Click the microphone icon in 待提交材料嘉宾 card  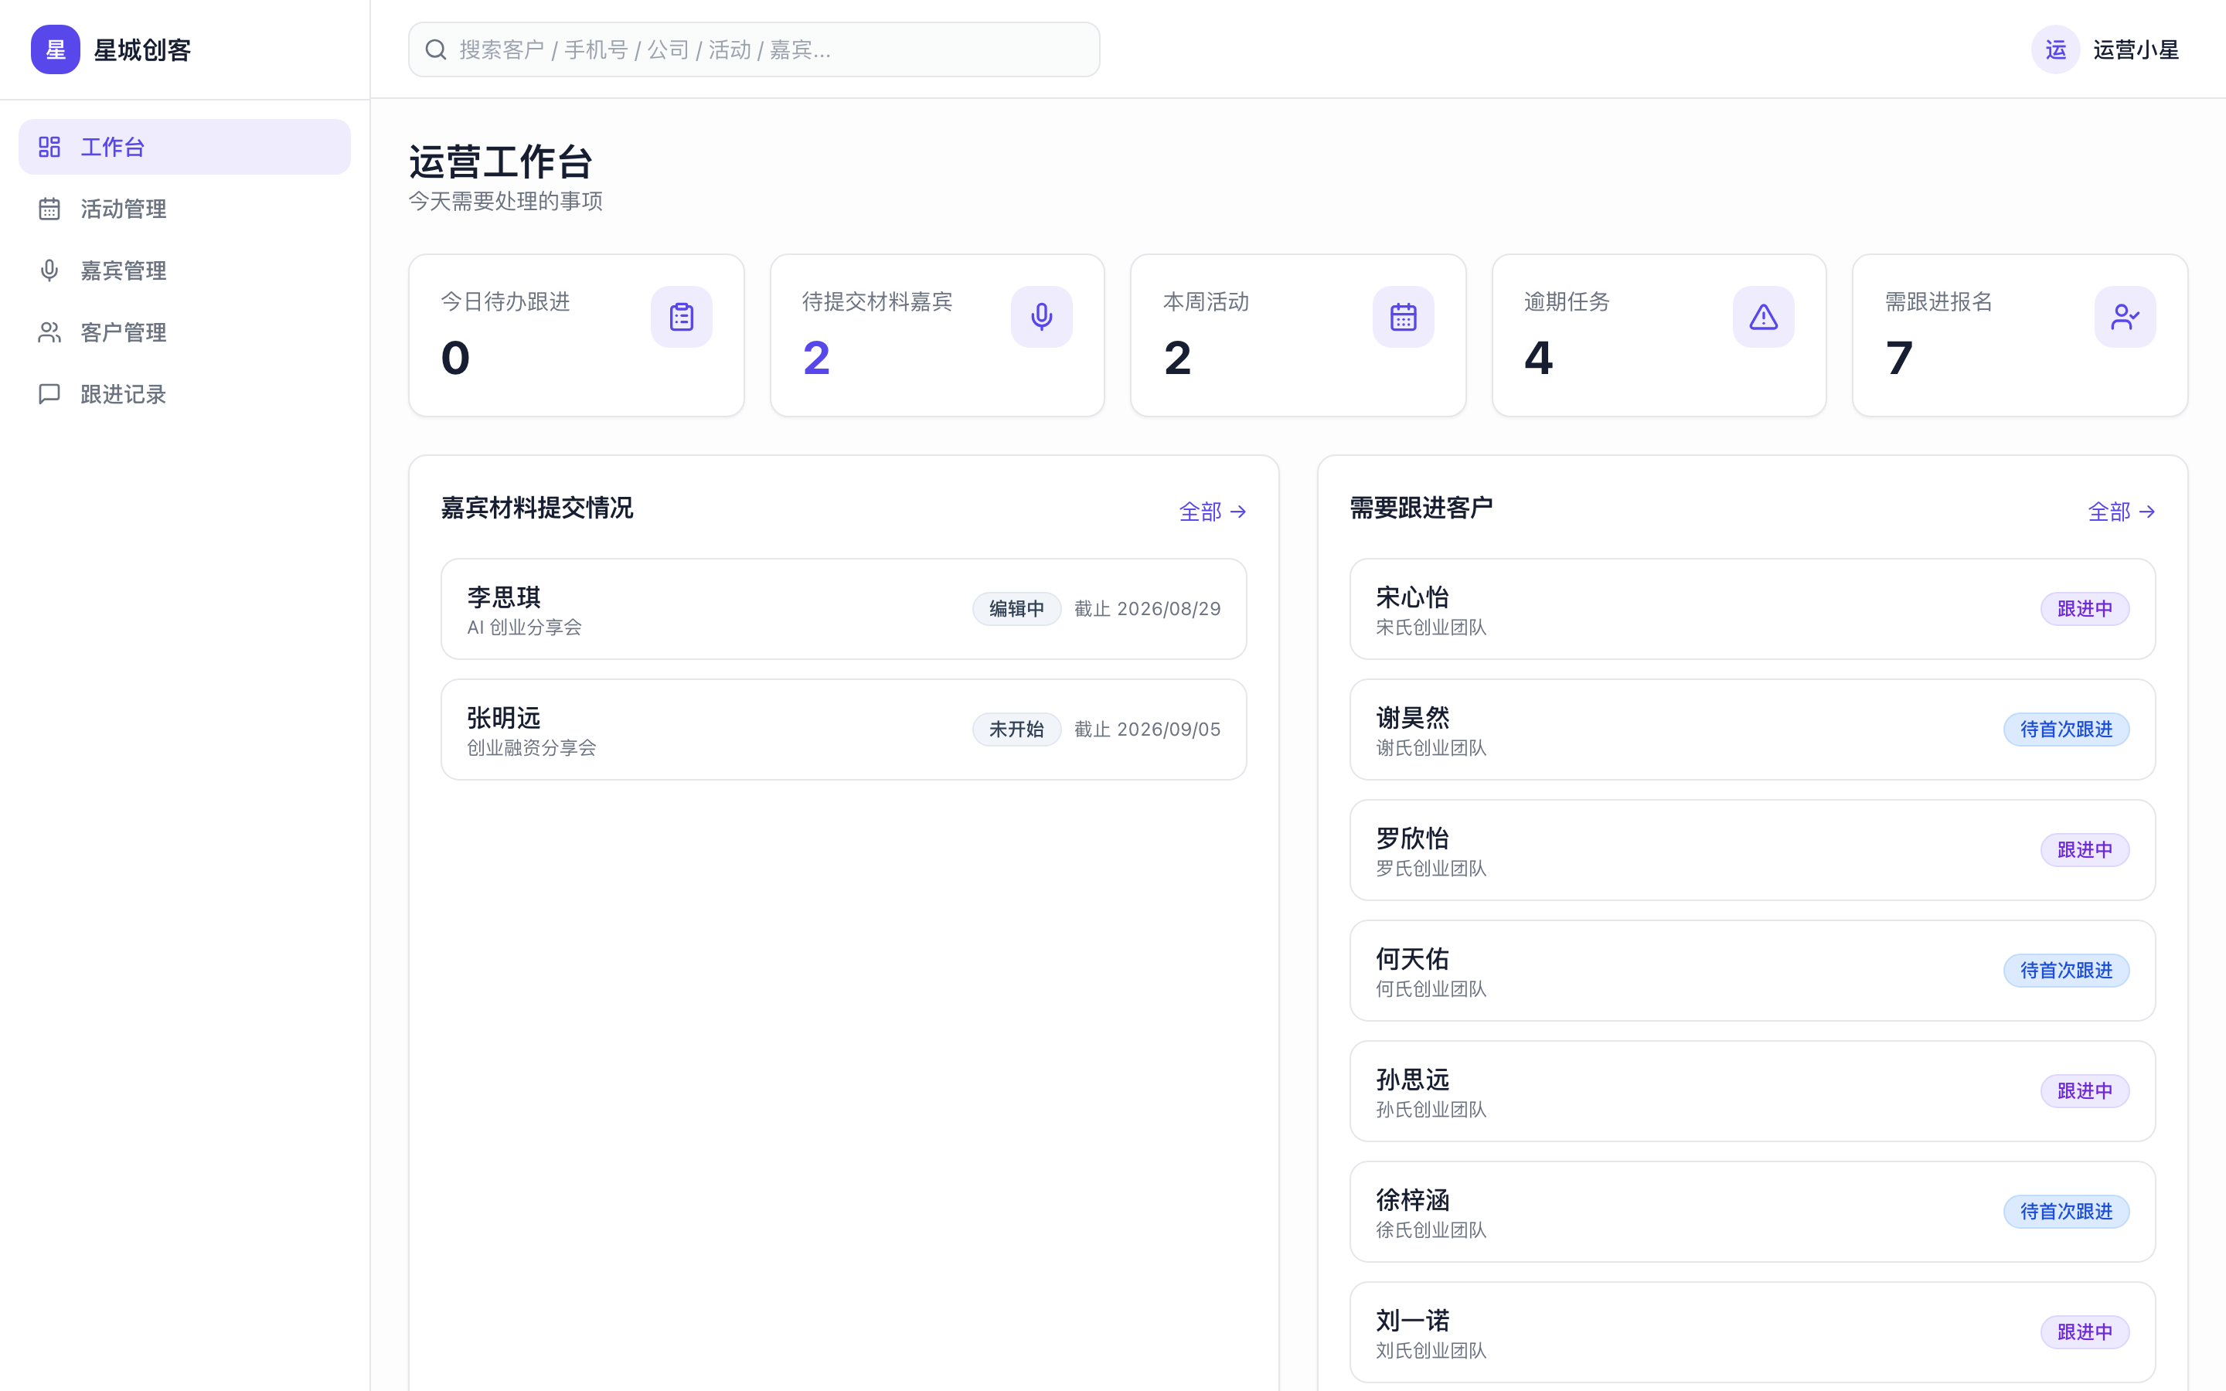coord(1041,317)
